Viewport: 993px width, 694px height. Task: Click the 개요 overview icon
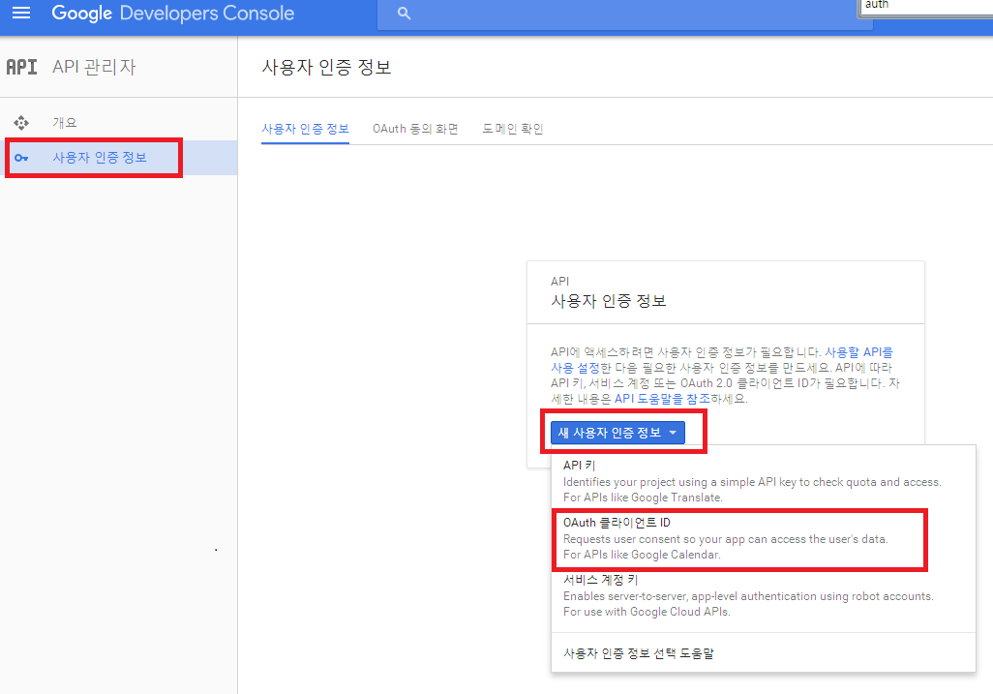[x=21, y=123]
